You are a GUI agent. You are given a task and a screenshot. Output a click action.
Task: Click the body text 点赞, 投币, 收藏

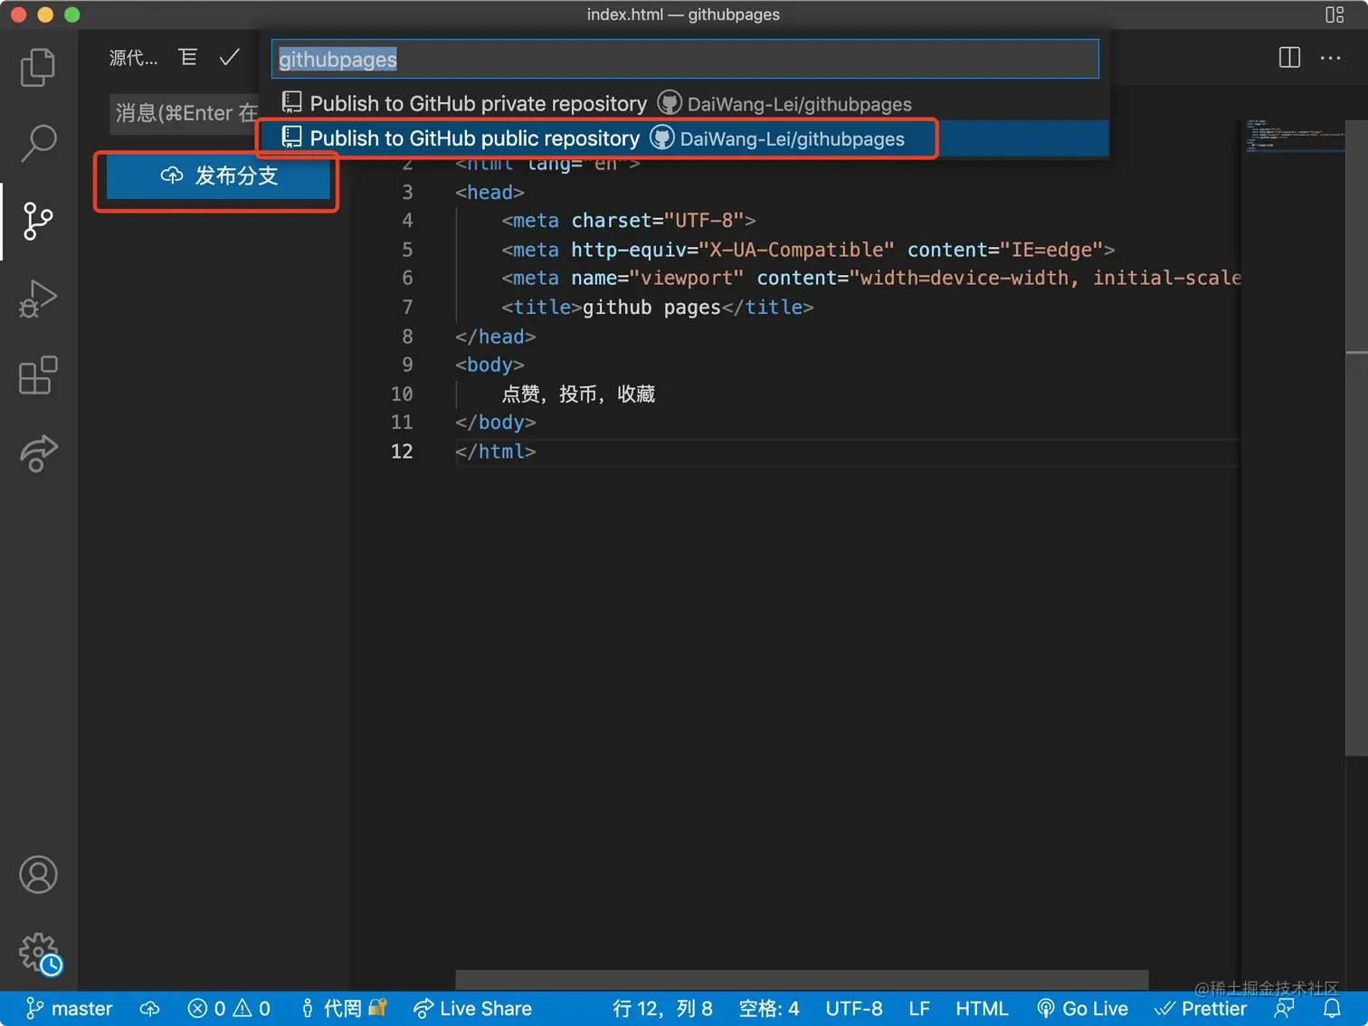pyautogui.click(x=578, y=394)
